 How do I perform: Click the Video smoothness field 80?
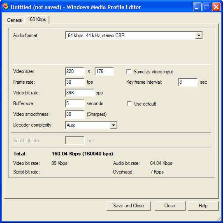[x=75, y=114]
